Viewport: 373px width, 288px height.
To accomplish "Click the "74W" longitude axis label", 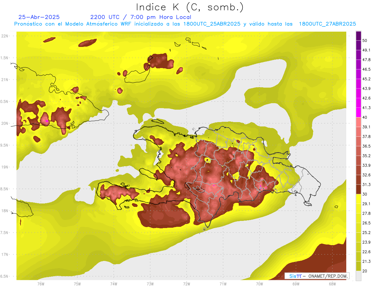I will tap(114, 284).
